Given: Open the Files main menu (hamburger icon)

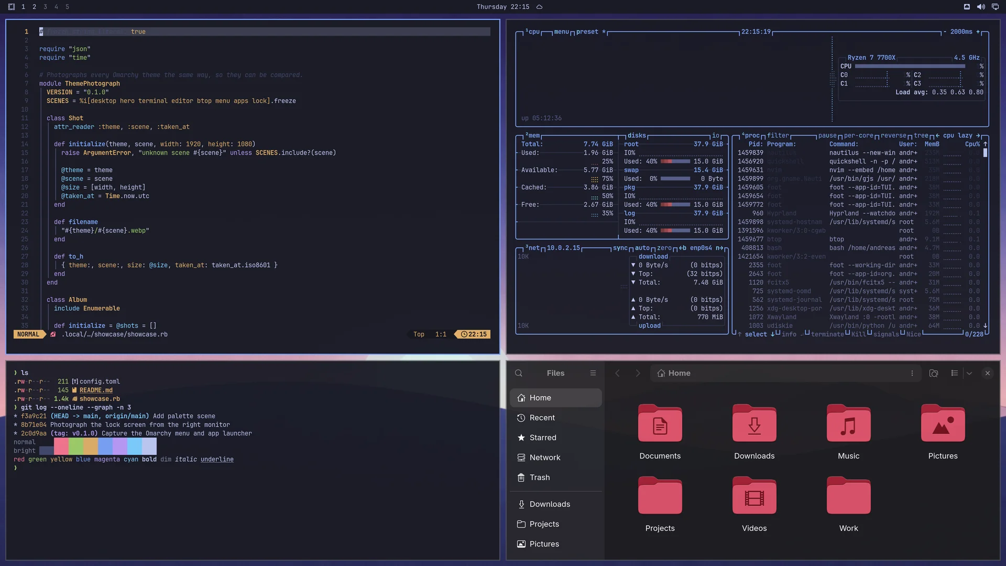Looking at the screenshot, I should click(593, 373).
